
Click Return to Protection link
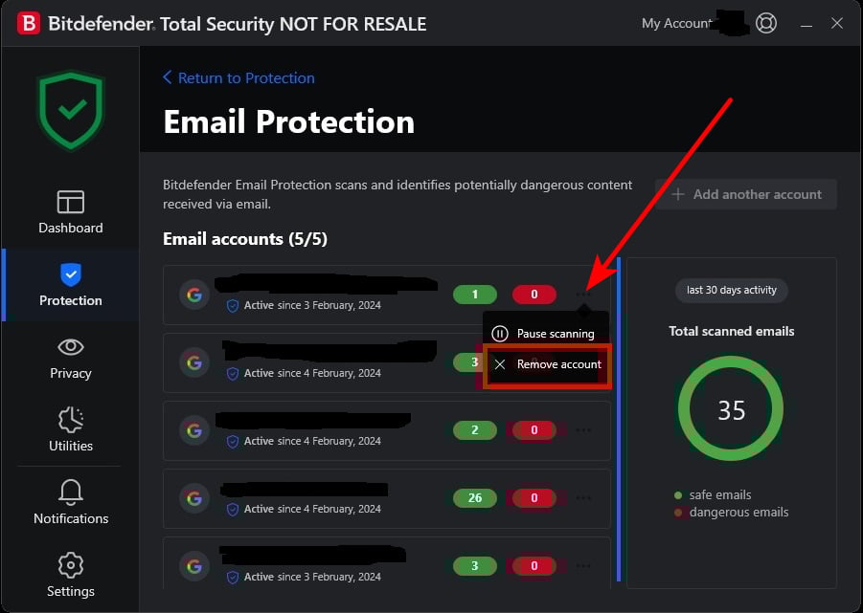pos(238,78)
